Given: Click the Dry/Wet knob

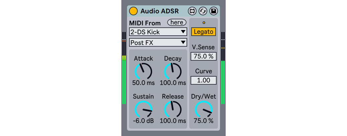Looking at the screenshot, I should 203,109.
